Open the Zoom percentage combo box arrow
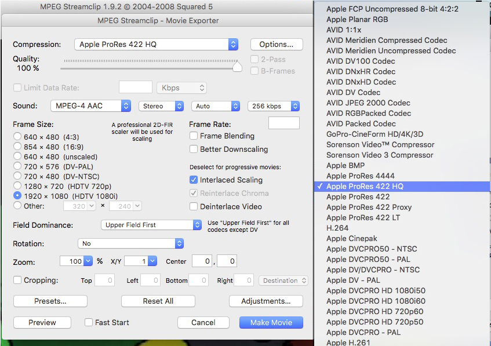 88,261
